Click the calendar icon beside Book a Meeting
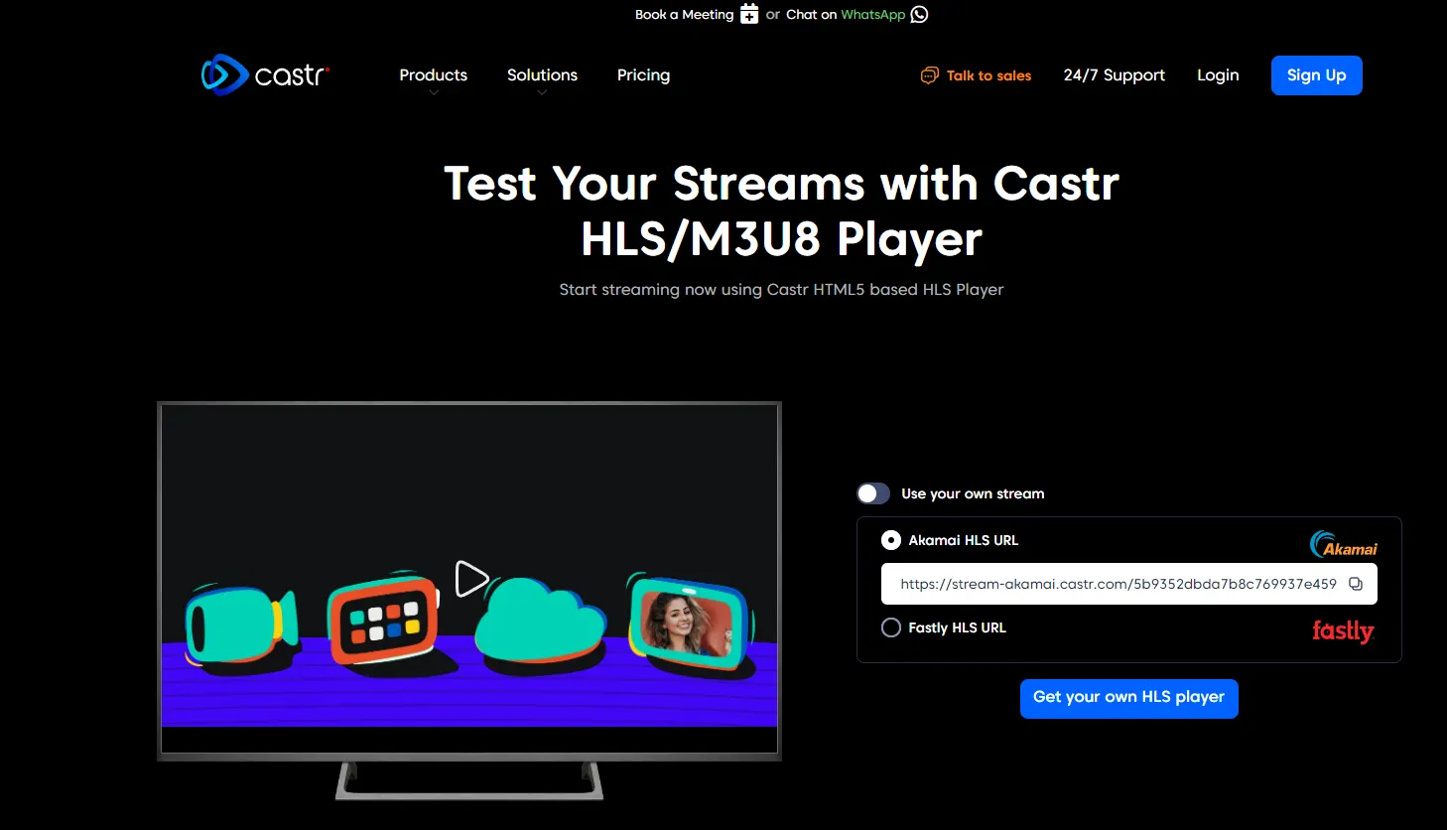The width and height of the screenshot is (1447, 830). (749, 14)
